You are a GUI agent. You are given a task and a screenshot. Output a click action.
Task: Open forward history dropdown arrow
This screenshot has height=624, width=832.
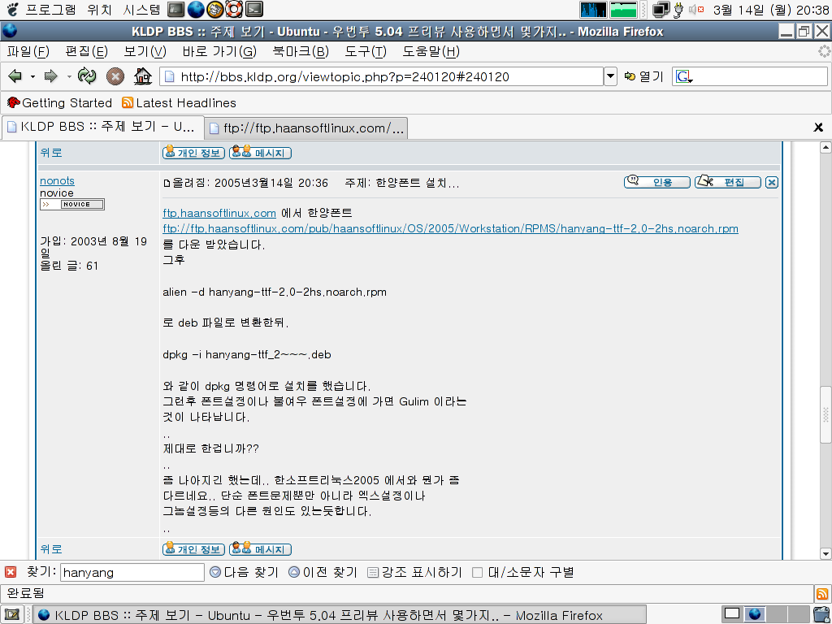click(x=69, y=77)
